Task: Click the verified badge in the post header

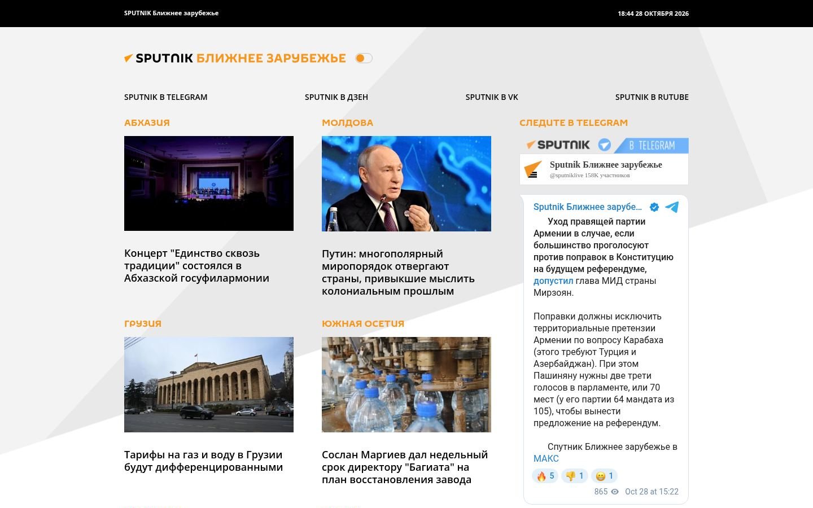Action: click(x=654, y=207)
